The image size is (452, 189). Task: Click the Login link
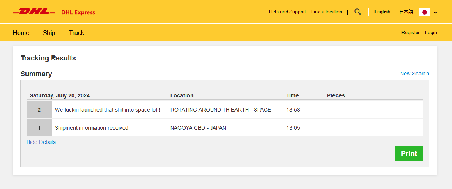[x=431, y=33]
